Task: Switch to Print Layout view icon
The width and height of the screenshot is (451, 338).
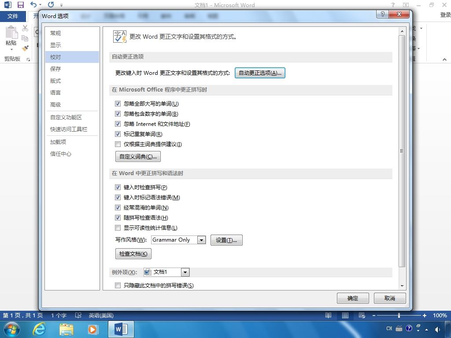Action: [x=345, y=315]
